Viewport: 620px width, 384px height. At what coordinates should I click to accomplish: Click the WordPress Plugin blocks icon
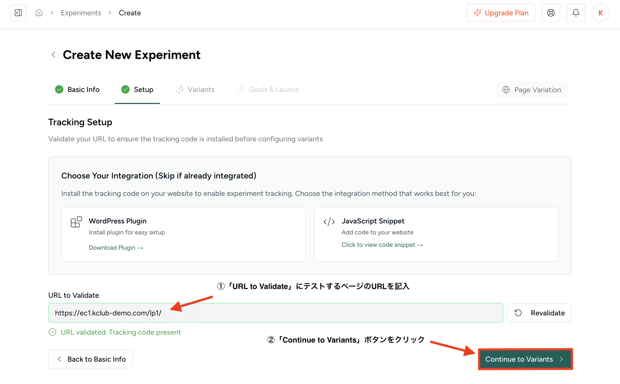coord(76,222)
